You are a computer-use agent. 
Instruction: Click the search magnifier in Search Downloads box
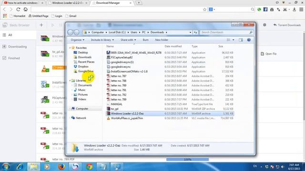coord(251,32)
